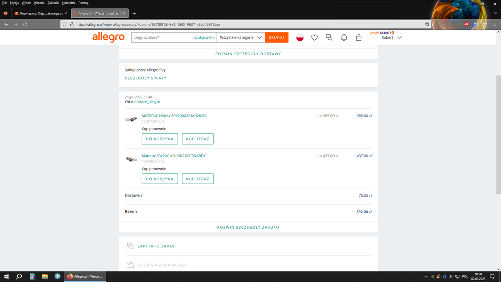This screenshot has height=282, width=501.
Task: Click the volume speaker tray icon
Action: pos(451,277)
